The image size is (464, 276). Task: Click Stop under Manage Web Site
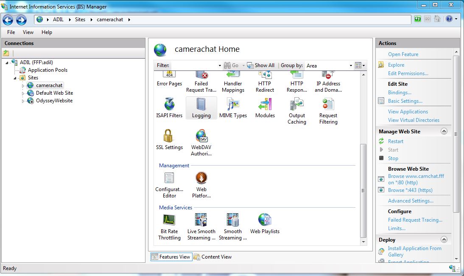pyautogui.click(x=393, y=158)
